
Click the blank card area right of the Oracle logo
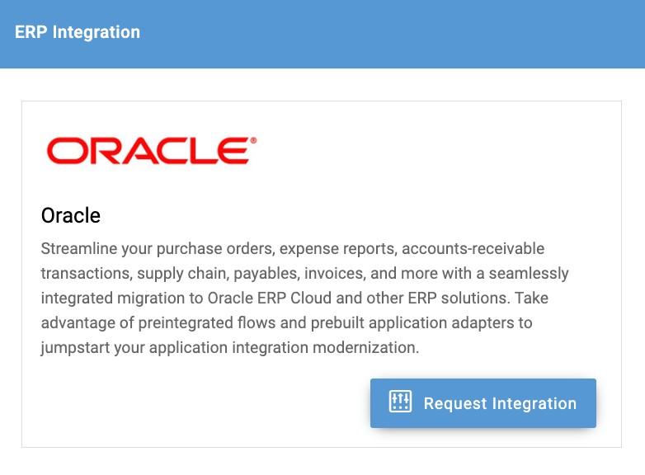pos(437,151)
